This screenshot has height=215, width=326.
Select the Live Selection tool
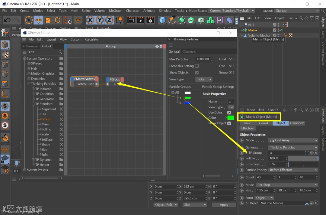pyautogui.click(x=29, y=20)
